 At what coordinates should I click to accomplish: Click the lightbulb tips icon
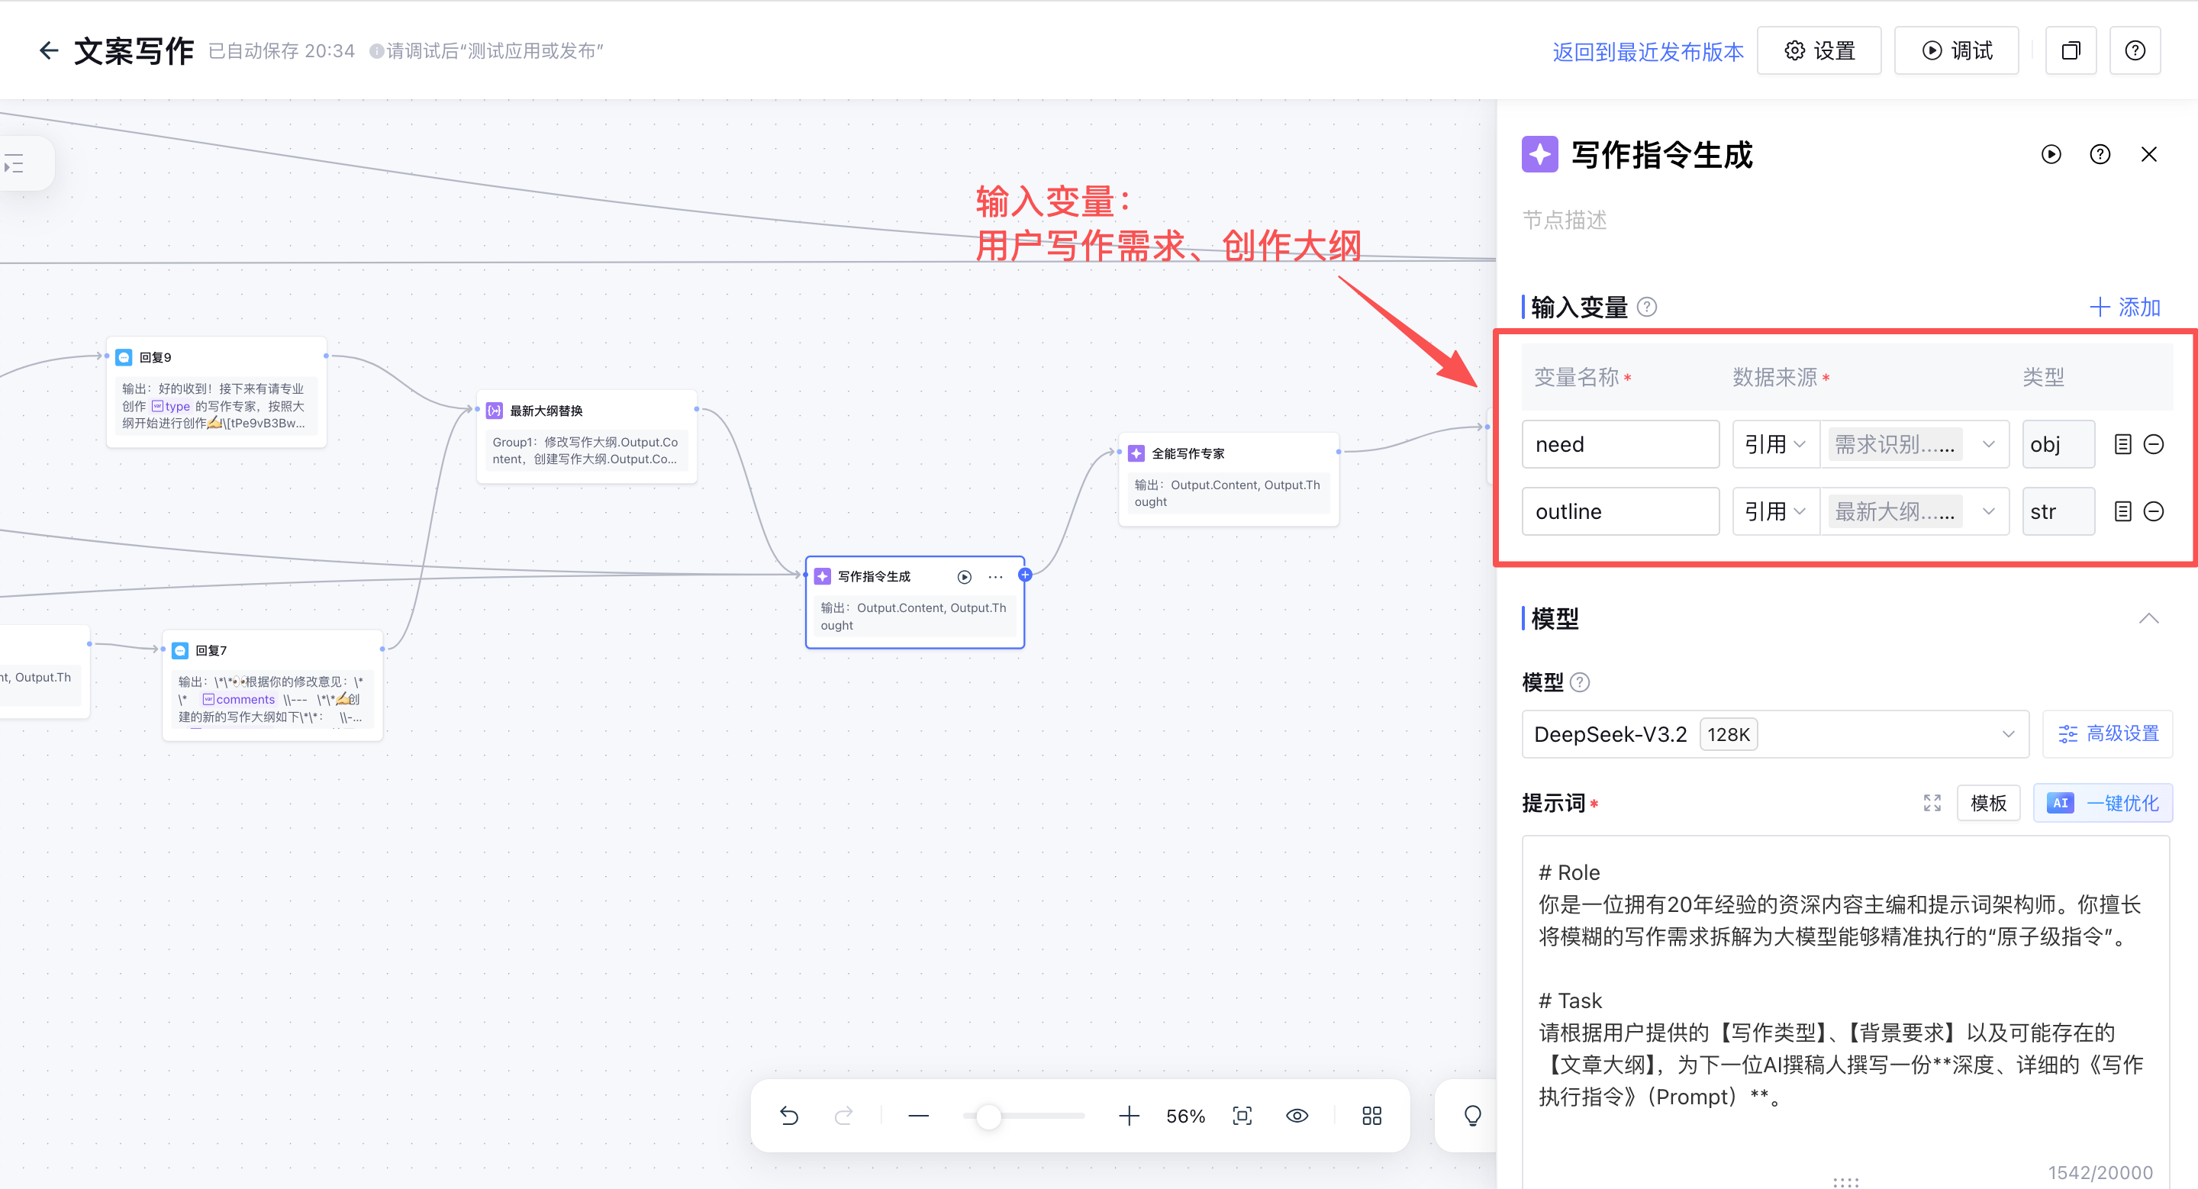point(1473,1116)
